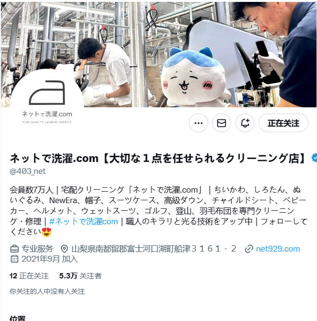Click the blue verified badge
Viewport: 317px width, 321px height.
[x=314, y=158]
